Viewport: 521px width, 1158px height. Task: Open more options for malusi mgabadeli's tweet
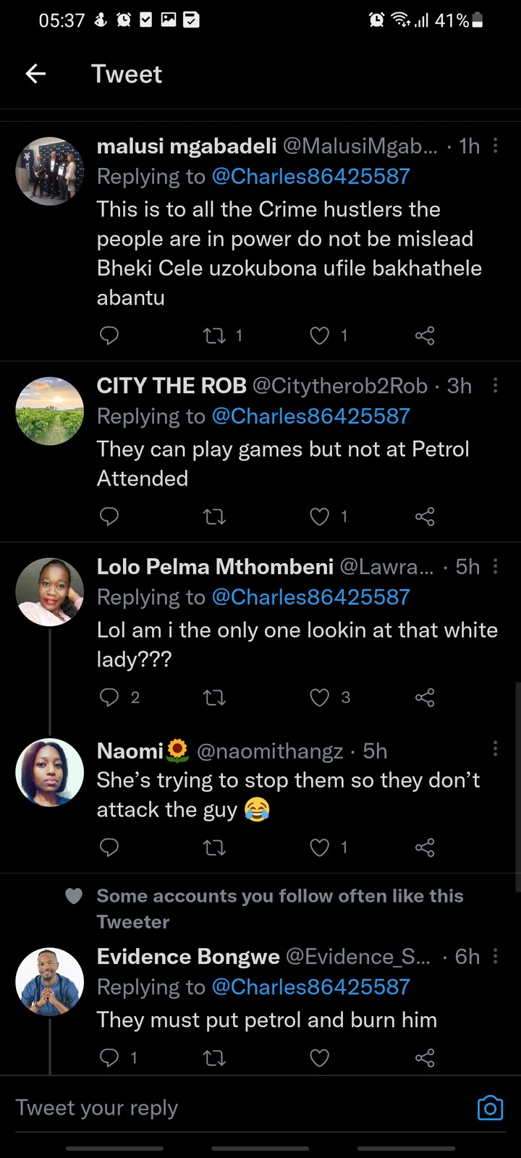(x=495, y=146)
